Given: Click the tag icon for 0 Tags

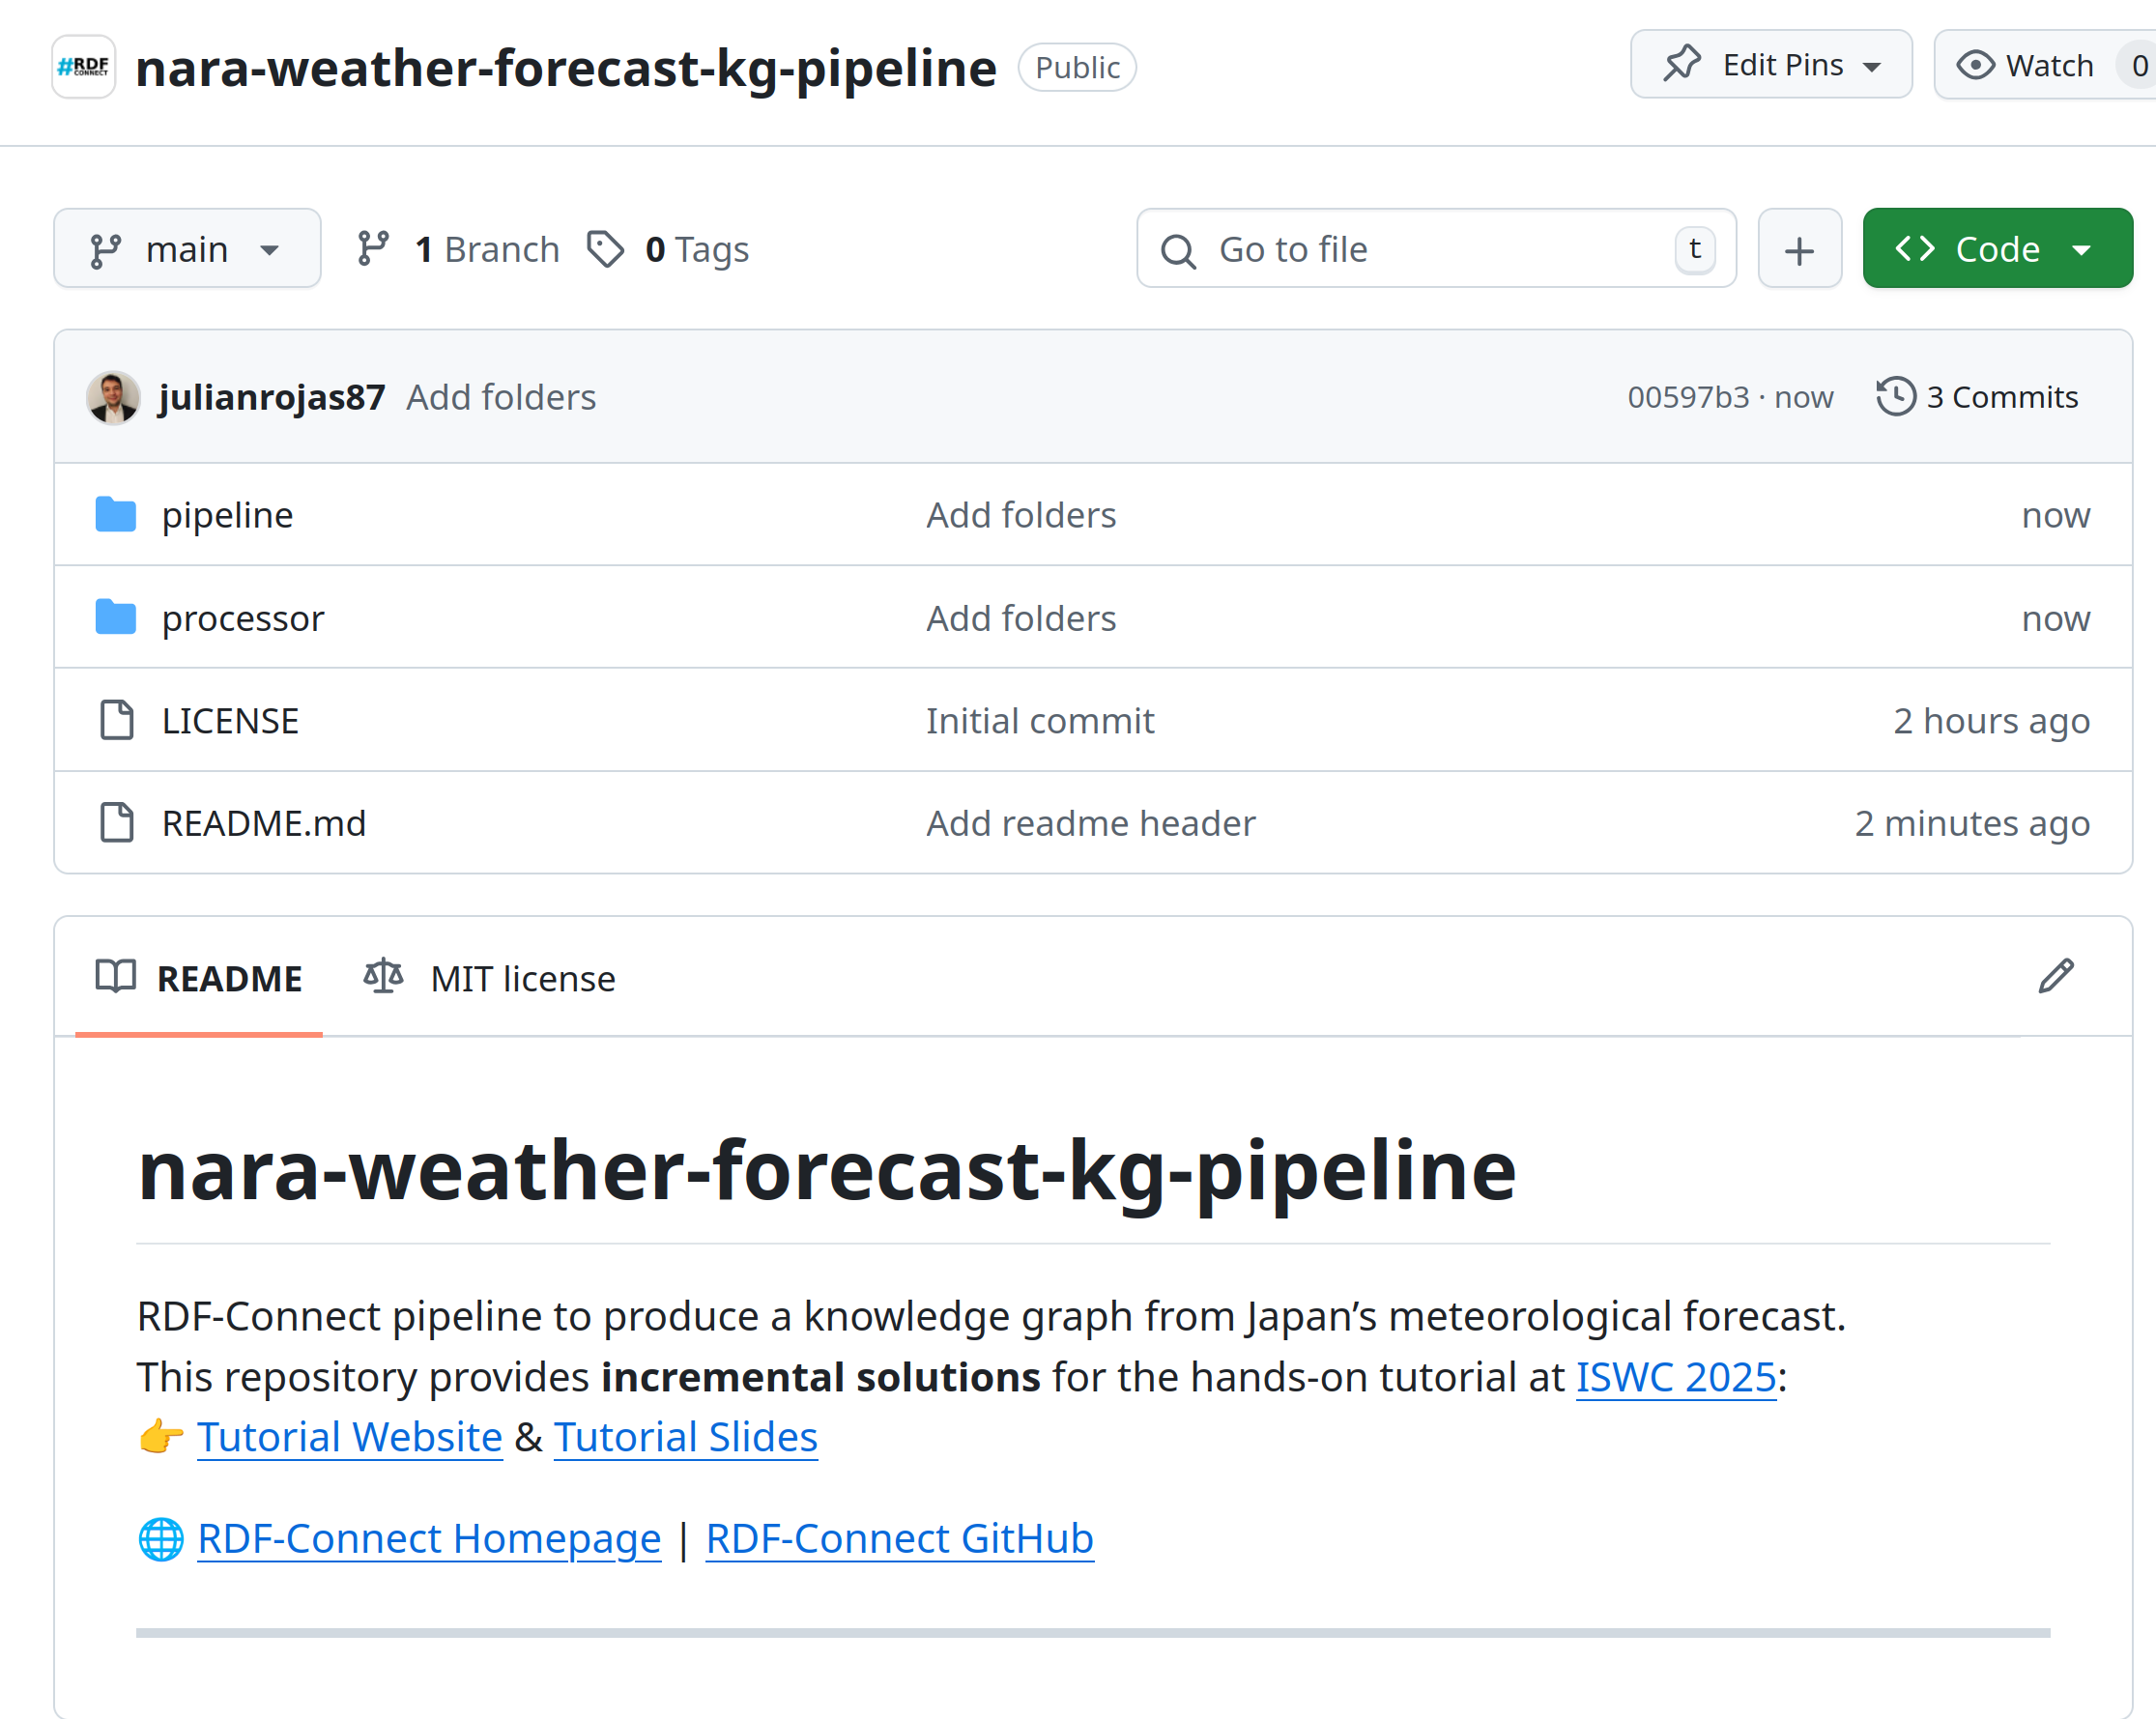Looking at the screenshot, I should click(605, 249).
